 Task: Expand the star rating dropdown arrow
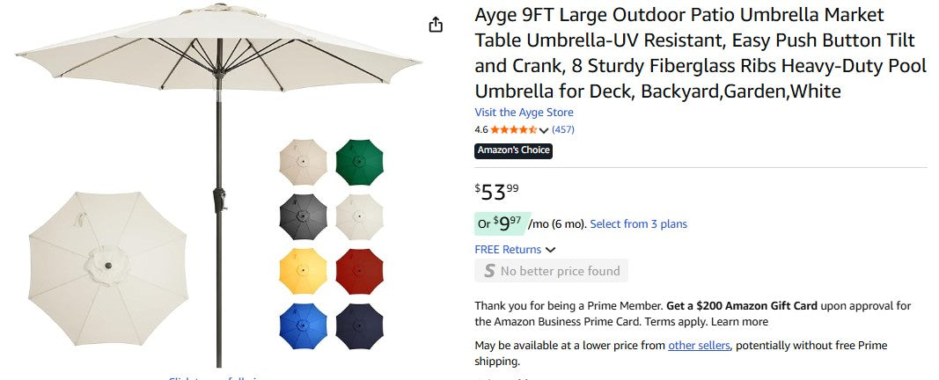544,130
